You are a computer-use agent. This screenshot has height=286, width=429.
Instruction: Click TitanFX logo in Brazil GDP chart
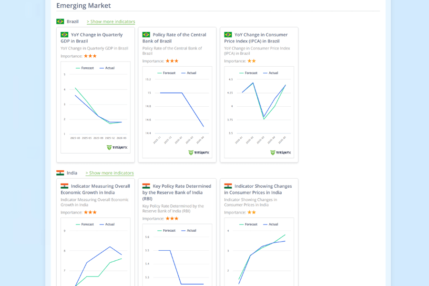coord(117,147)
